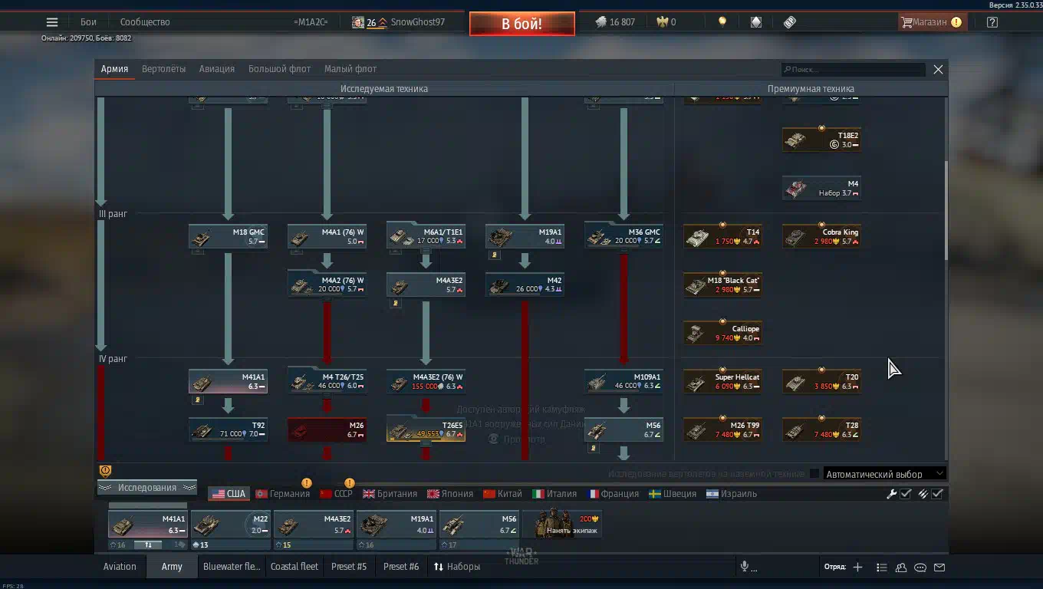Screen dimensions: 1043x589
Task: Open the help question mark icon
Action: pos(992,22)
